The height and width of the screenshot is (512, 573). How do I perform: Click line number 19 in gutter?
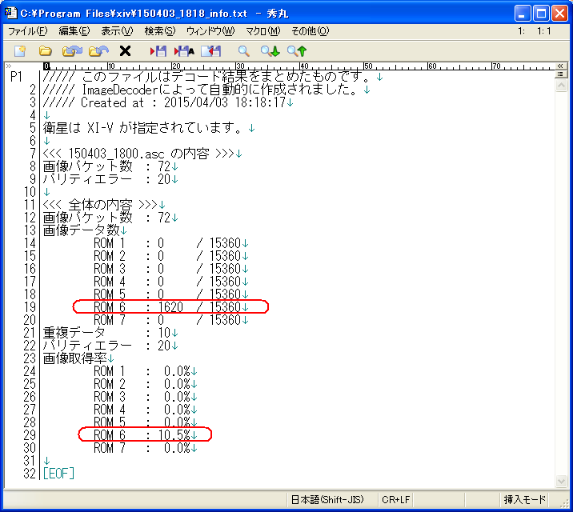tap(30, 307)
